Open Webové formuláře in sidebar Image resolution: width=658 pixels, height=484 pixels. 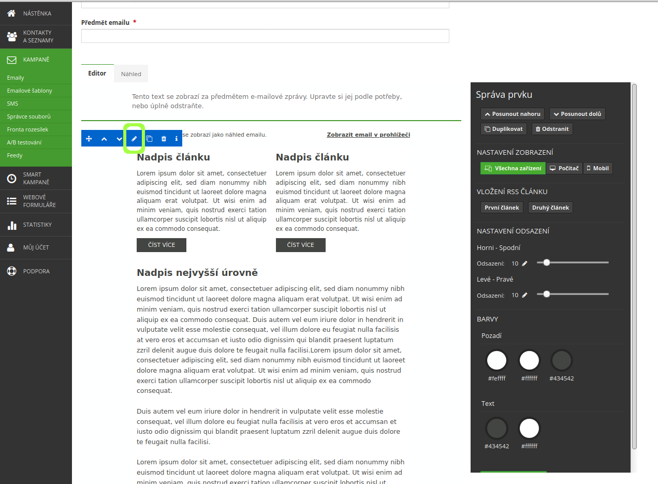point(36,201)
